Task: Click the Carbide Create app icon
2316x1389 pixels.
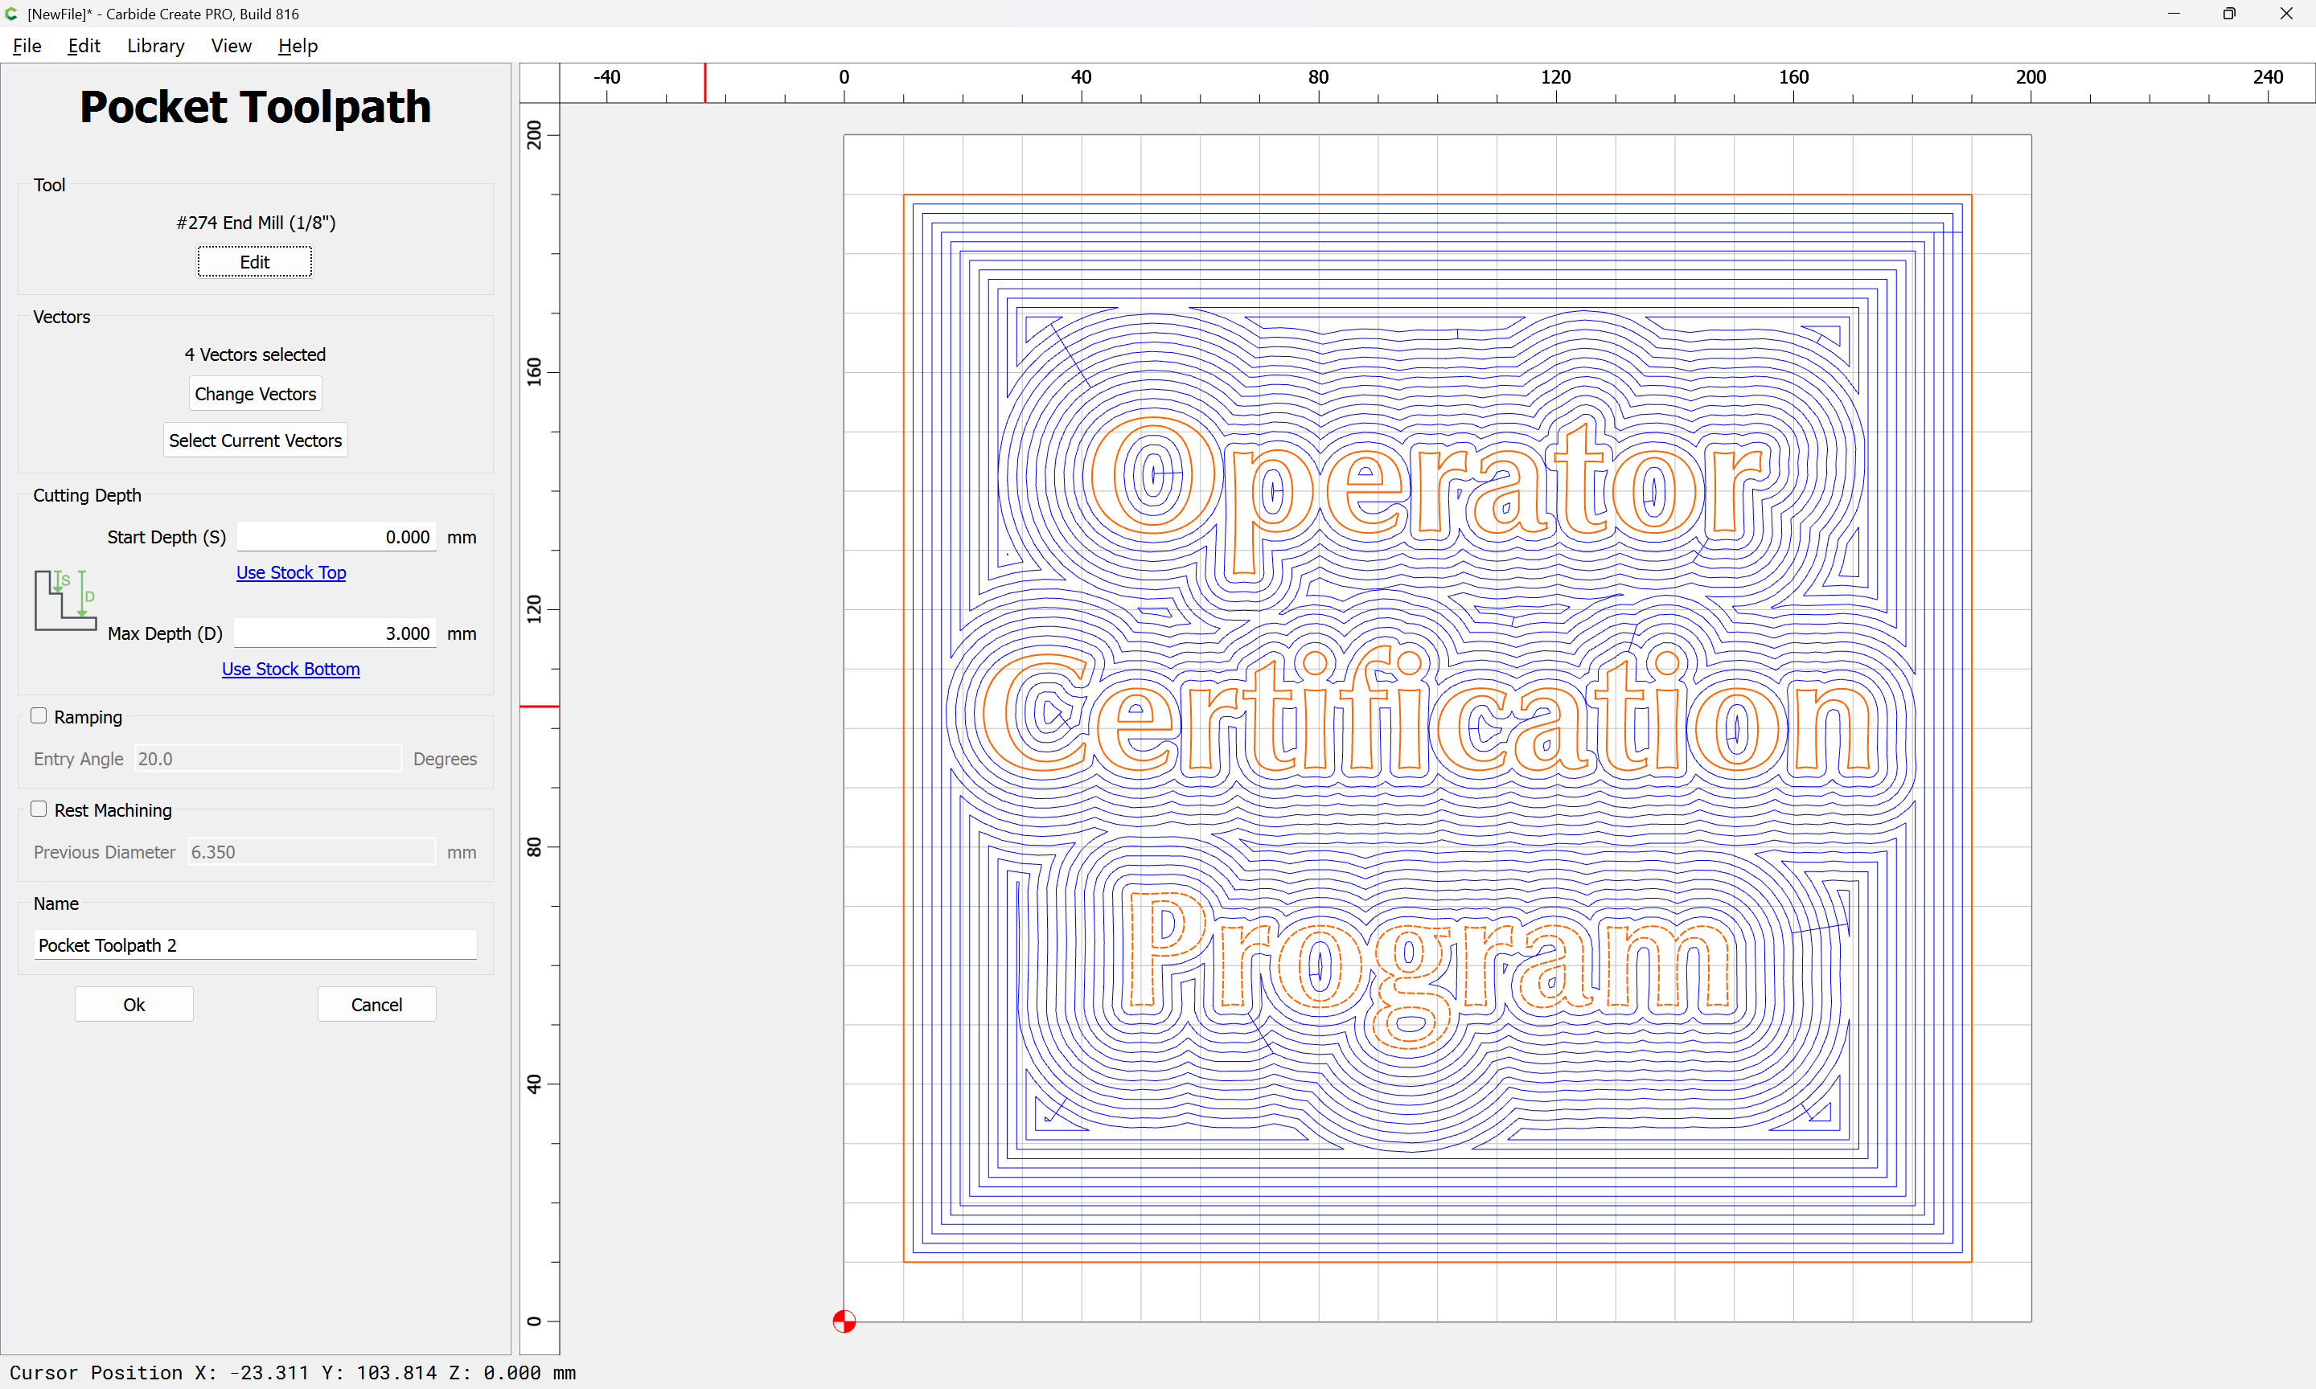Action: coord(12,14)
